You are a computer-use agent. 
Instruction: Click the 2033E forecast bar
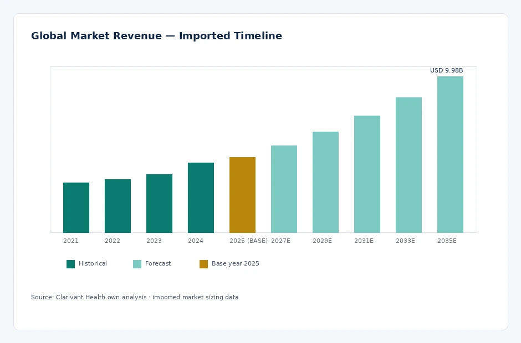(408, 165)
